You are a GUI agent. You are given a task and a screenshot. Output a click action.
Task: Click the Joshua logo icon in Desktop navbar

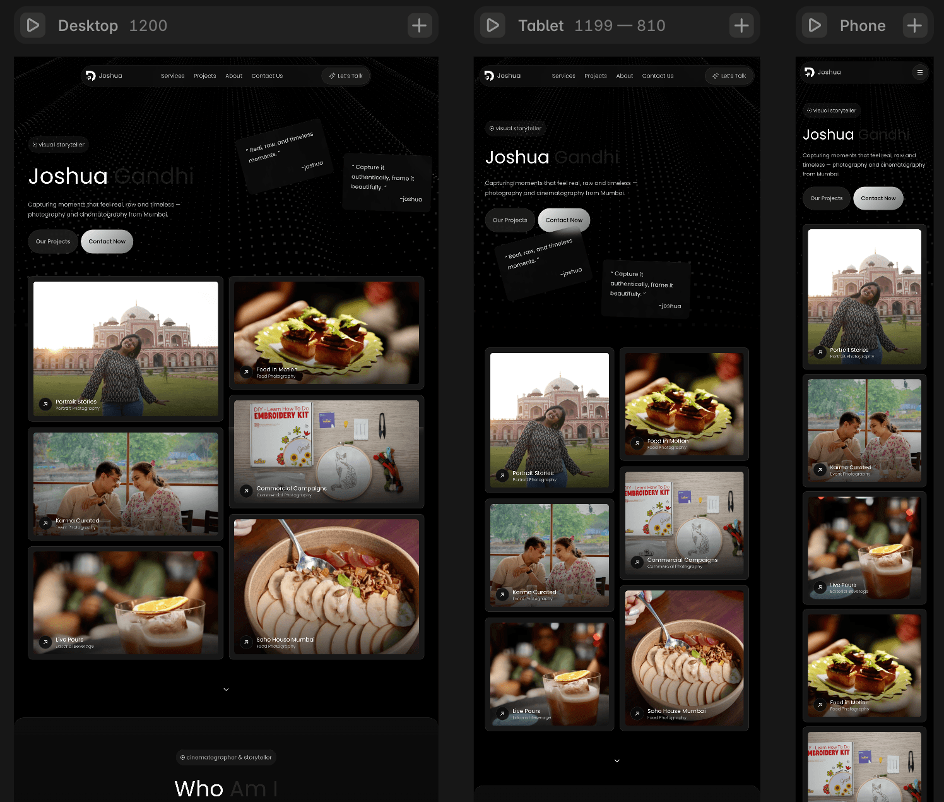click(x=90, y=76)
